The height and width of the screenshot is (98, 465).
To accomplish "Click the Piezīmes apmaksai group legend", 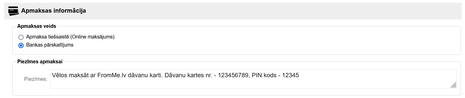I will click(40, 62).
